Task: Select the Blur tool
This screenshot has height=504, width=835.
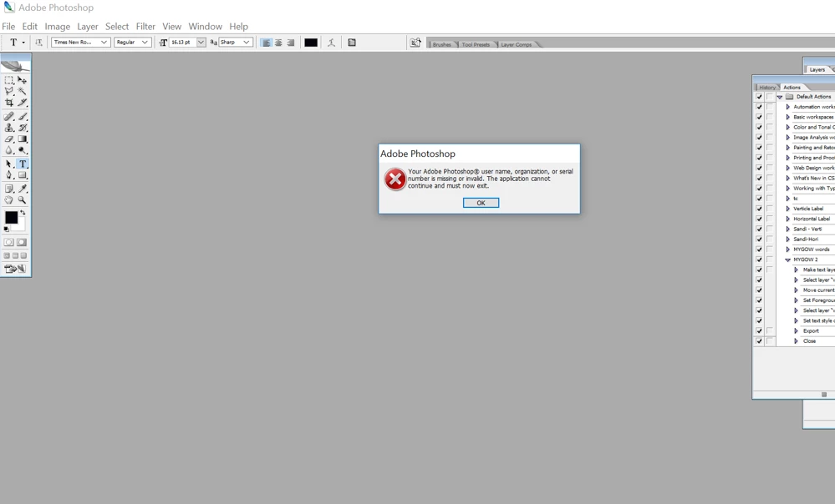Action: click(9, 150)
